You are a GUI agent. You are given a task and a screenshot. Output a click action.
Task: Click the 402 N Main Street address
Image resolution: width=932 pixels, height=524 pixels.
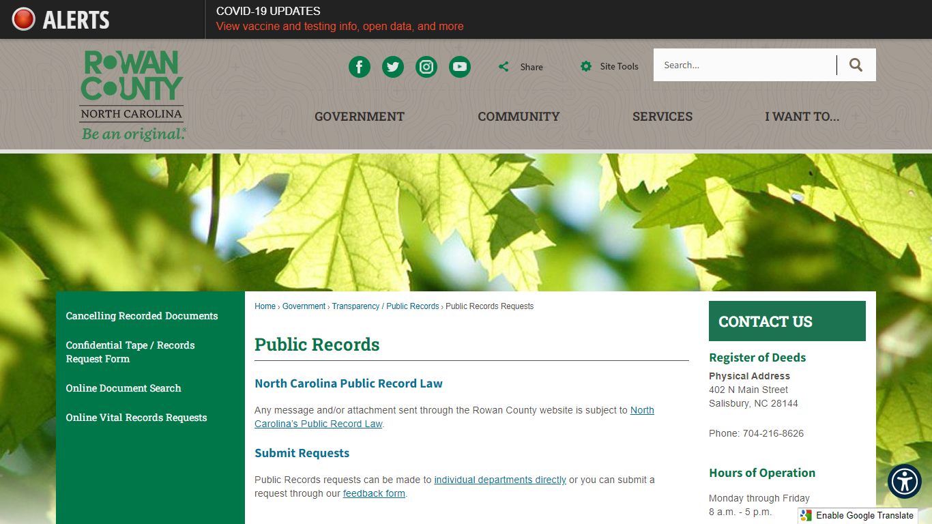[748, 390]
